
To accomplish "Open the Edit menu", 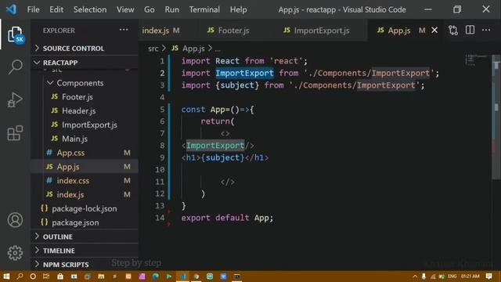I will [x=56, y=9].
